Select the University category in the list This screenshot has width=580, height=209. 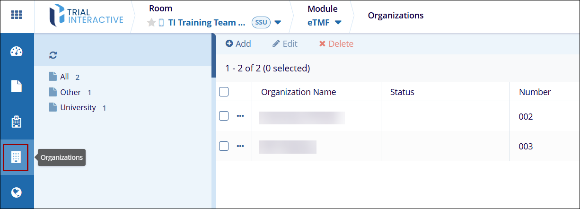click(x=78, y=107)
